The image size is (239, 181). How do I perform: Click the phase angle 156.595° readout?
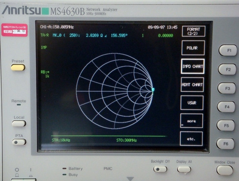(119, 35)
